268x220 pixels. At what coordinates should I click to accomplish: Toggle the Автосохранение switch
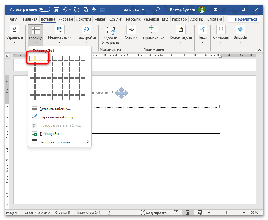[x=44, y=10]
